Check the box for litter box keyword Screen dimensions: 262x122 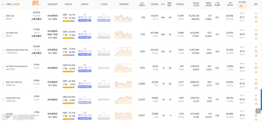(x=3, y=19)
